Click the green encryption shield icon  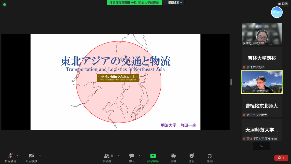coord(4,5)
